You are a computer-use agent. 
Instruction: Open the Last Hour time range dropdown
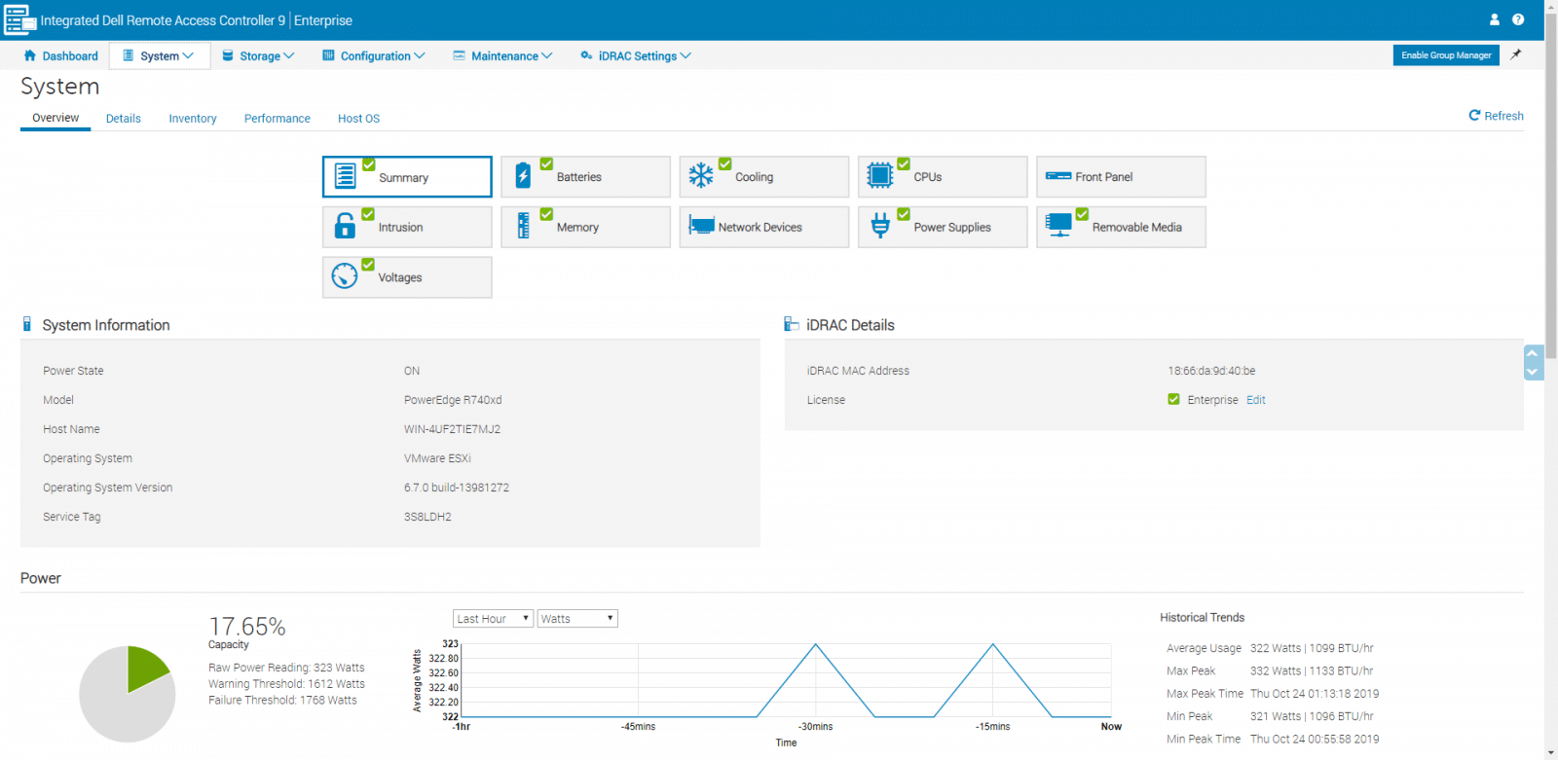coord(493,618)
